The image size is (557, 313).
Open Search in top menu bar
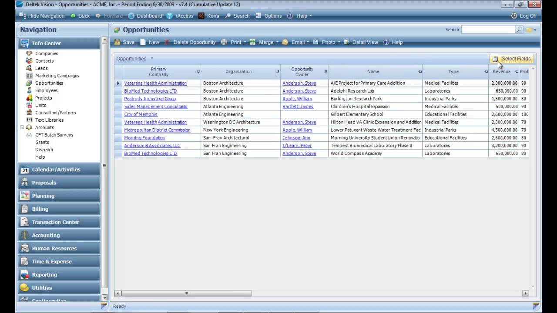(x=237, y=16)
